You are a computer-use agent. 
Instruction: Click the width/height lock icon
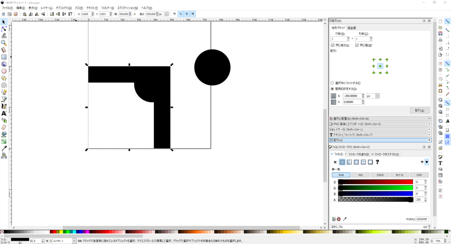point(134,14)
